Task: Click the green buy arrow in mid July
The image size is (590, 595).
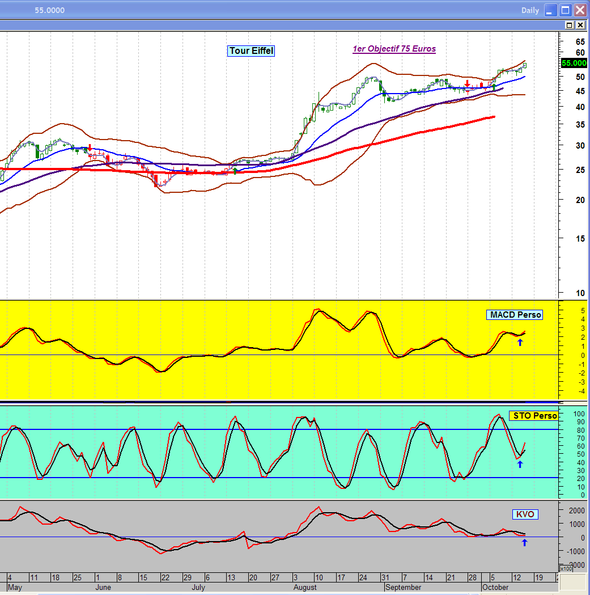Action: pos(235,171)
